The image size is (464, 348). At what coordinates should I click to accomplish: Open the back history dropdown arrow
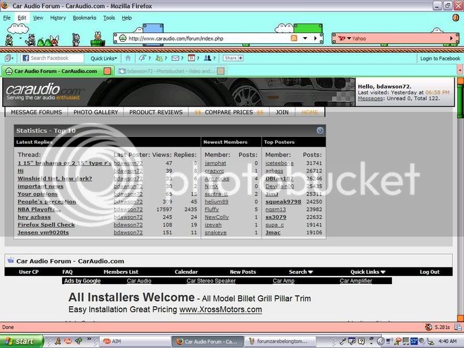(20, 38)
